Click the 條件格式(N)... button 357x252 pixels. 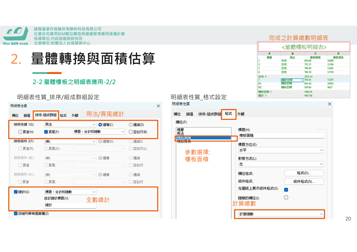304,181
